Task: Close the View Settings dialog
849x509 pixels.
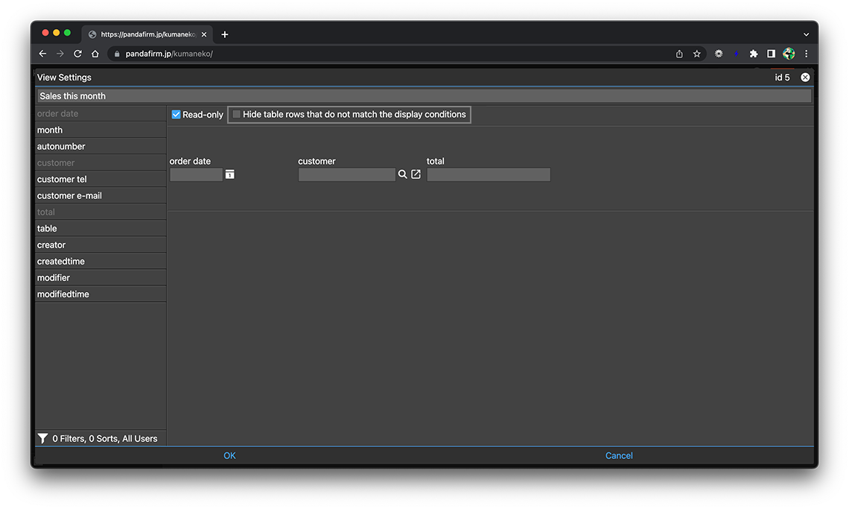Action: coord(805,78)
